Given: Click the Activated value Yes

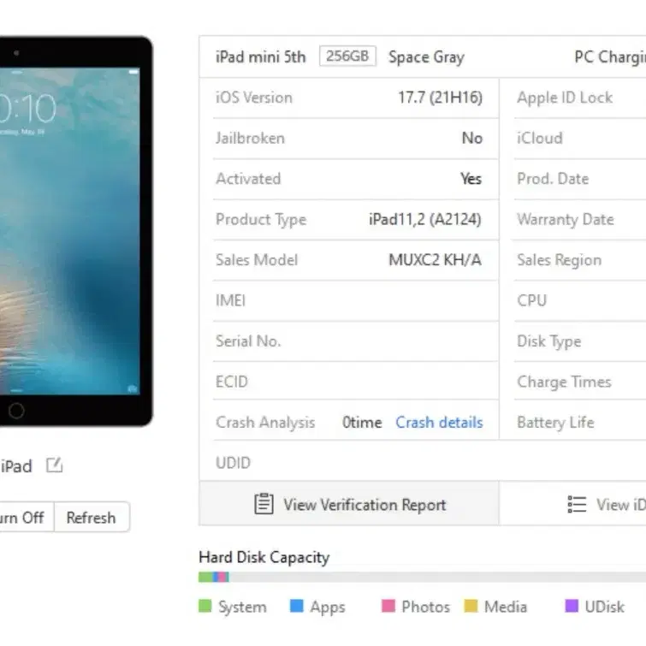Looking at the screenshot, I should pyautogui.click(x=471, y=179).
